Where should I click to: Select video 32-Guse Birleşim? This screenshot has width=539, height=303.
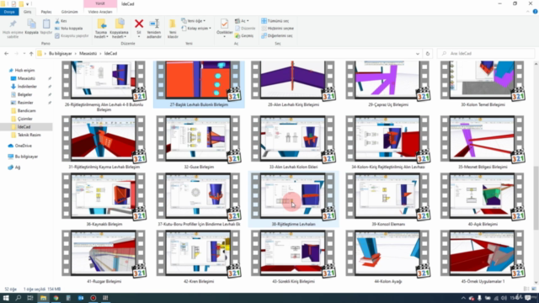click(x=199, y=143)
